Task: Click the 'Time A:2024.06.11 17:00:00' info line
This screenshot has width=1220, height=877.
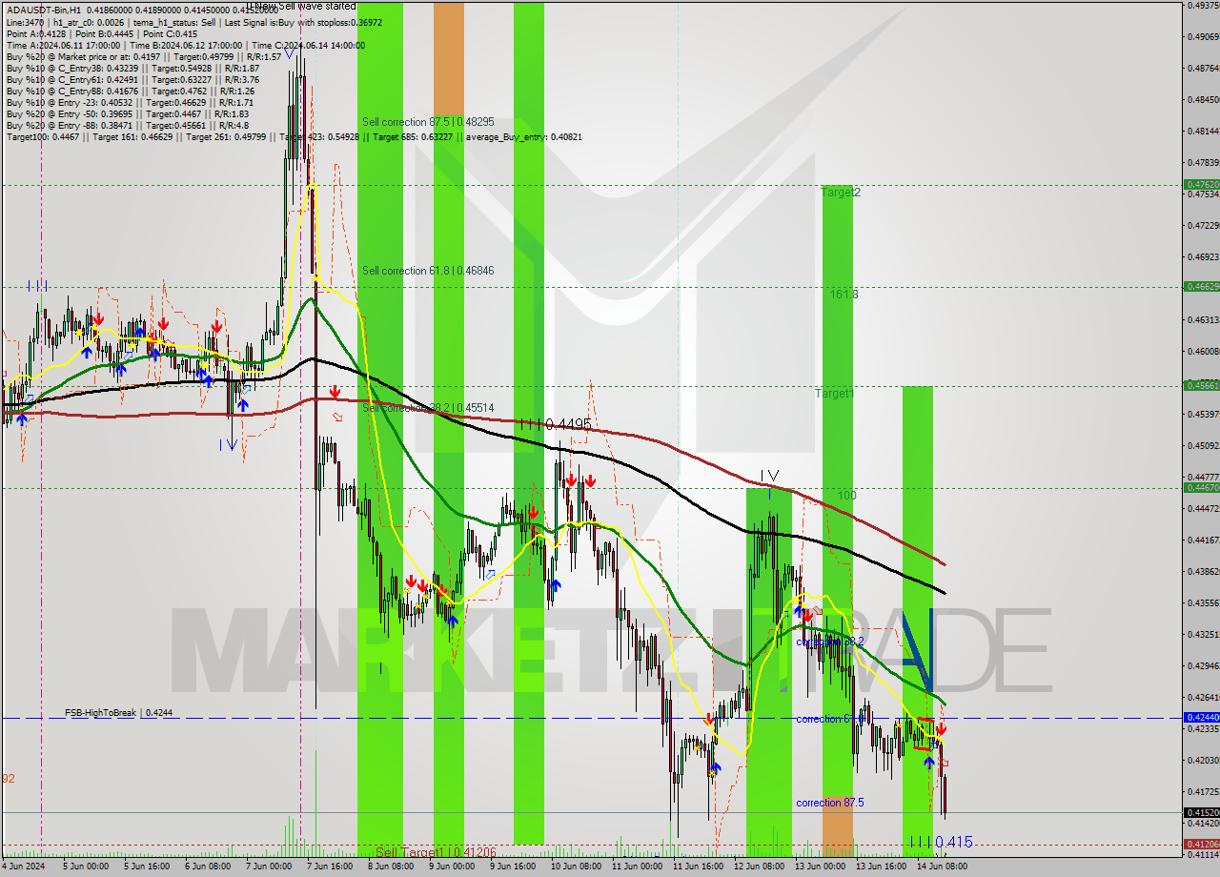Action: [185, 46]
